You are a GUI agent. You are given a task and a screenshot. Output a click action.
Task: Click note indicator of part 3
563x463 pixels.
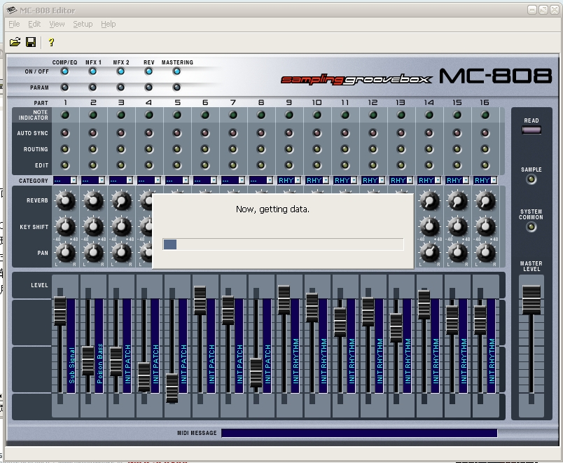[x=121, y=116]
